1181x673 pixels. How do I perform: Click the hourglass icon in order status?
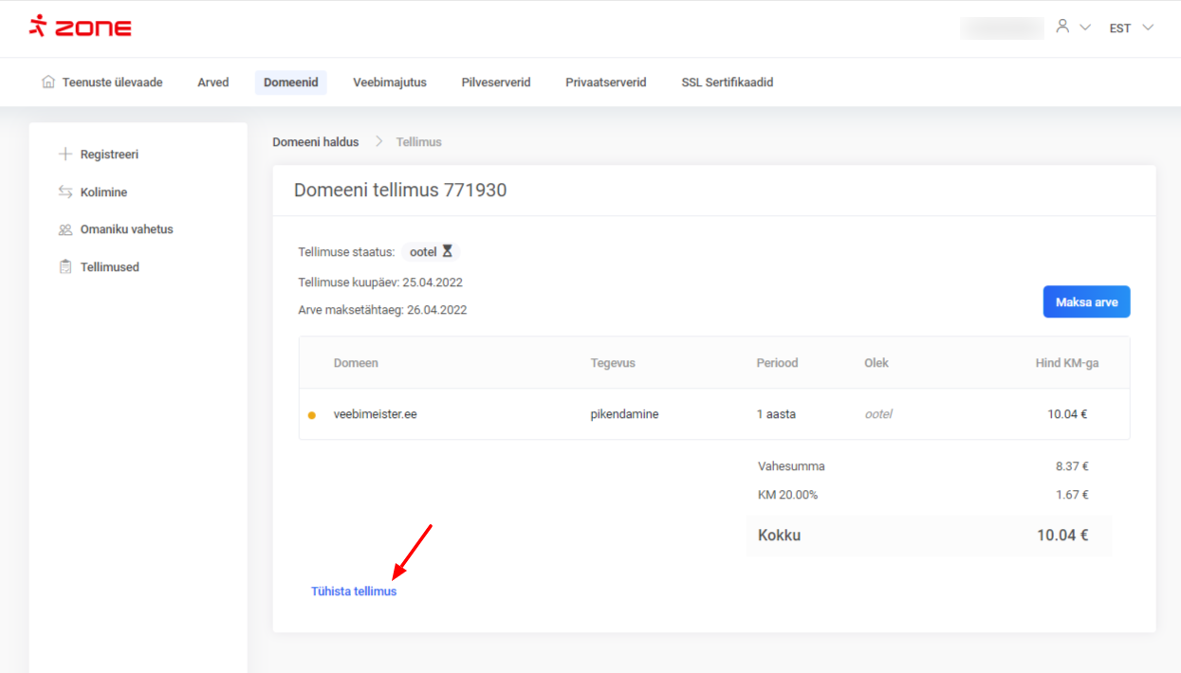click(x=448, y=252)
